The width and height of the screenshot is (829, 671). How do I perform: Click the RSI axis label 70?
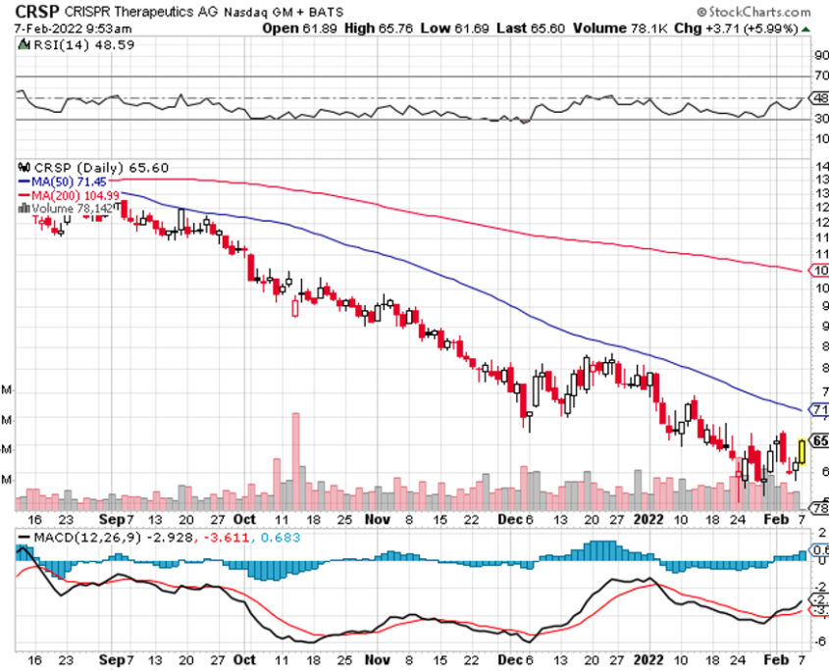tap(821, 76)
